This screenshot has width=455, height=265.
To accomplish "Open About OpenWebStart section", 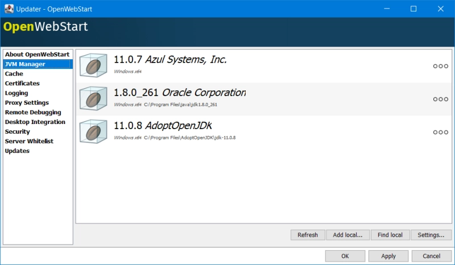I will pyautogui.click(x=38, y=54).
